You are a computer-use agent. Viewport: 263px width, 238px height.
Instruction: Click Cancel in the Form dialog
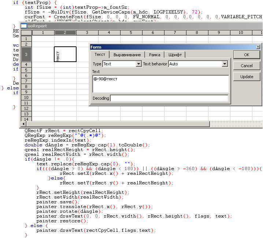click(247, 66)
